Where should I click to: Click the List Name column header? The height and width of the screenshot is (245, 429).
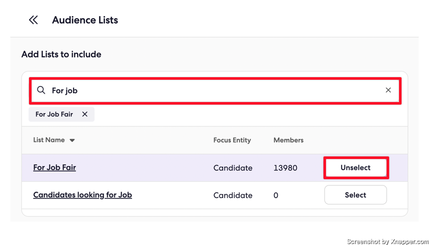point(49,140)
